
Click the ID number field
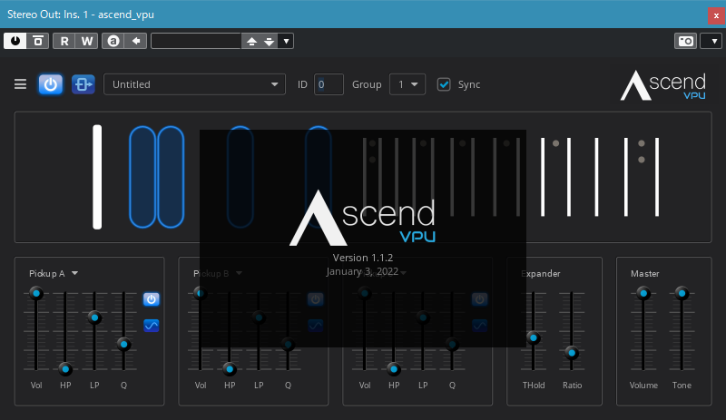pos(329,84)
